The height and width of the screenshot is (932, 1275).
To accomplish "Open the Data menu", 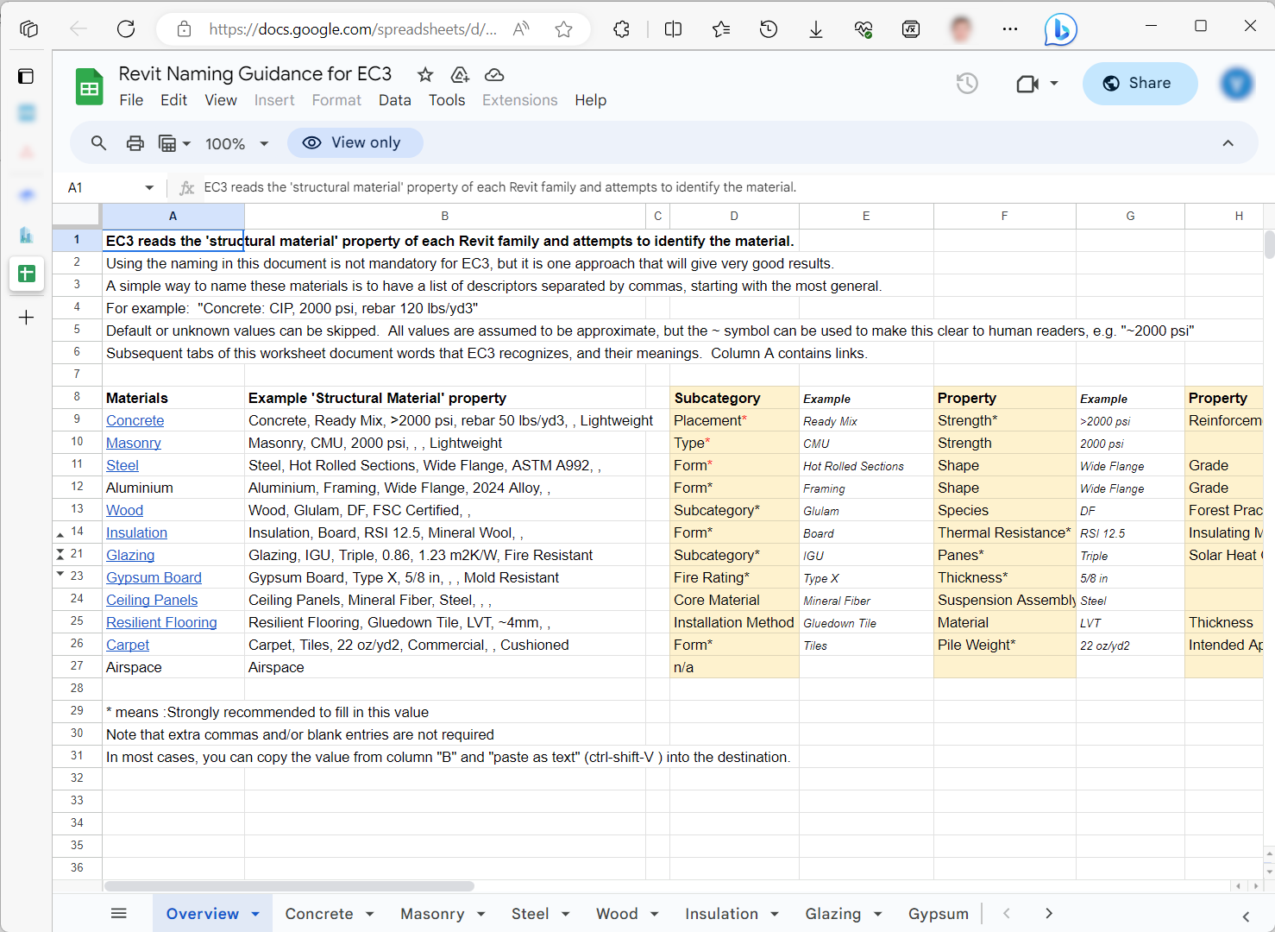I will pyautogui.click(x=394, y=100).
